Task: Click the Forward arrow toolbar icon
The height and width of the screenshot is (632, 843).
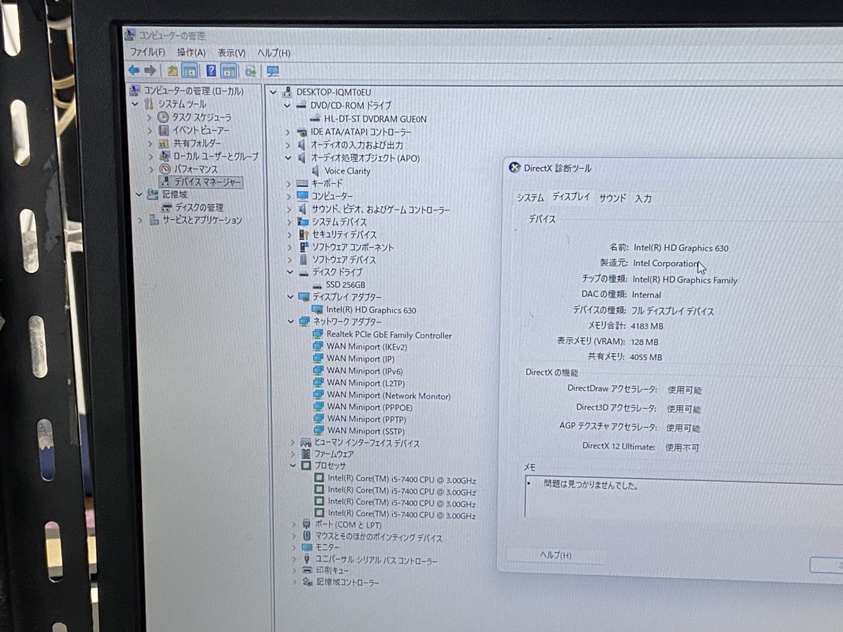Action: (150, 70)
